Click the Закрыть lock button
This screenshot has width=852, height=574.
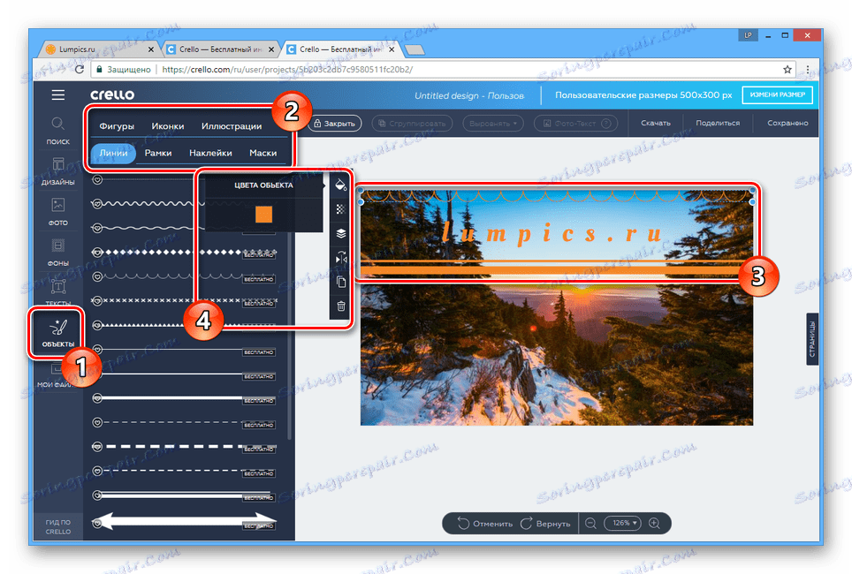[x=335, y=124]
